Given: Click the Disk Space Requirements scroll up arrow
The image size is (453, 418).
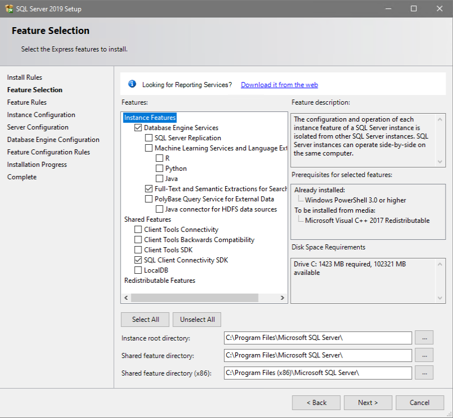Looking at the screenshot, I should click(440, 264).
